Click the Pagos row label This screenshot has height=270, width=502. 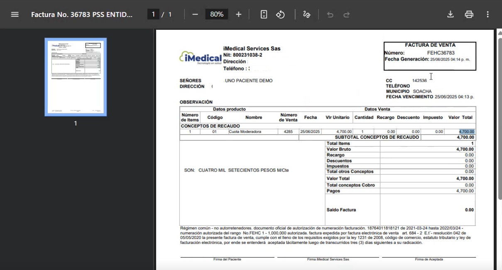coord(333,191)
